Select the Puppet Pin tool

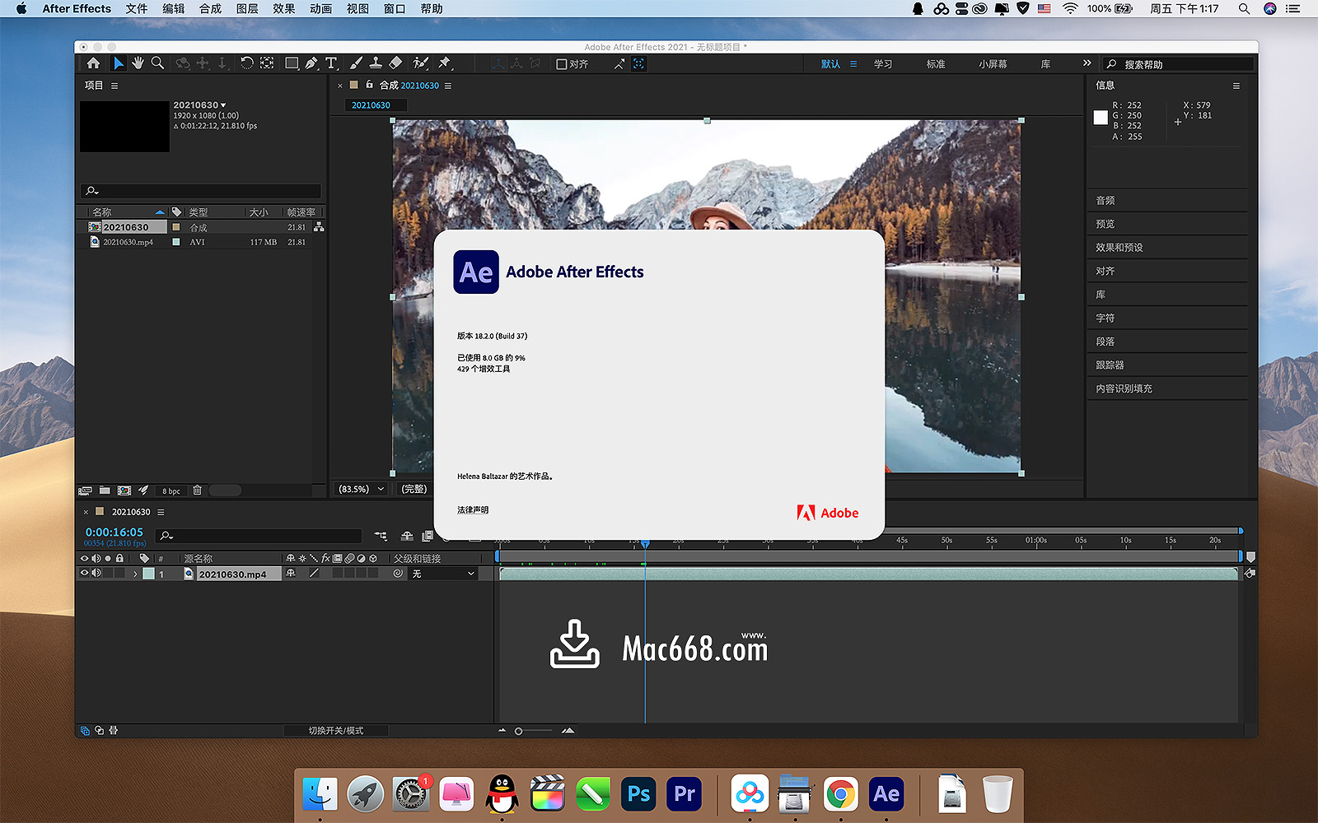click(445, 63)
